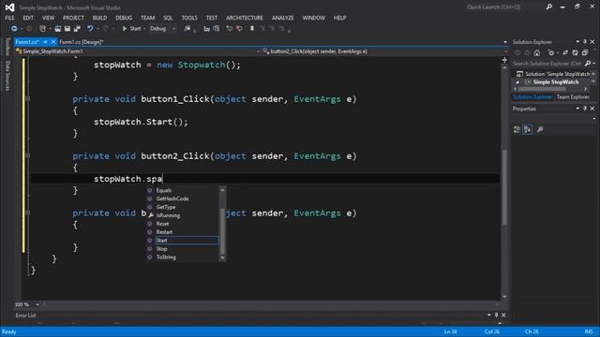Viewport: 600px width, 337px height.
Task: Open the BUILD menu
Action: [x=99, y=18]
